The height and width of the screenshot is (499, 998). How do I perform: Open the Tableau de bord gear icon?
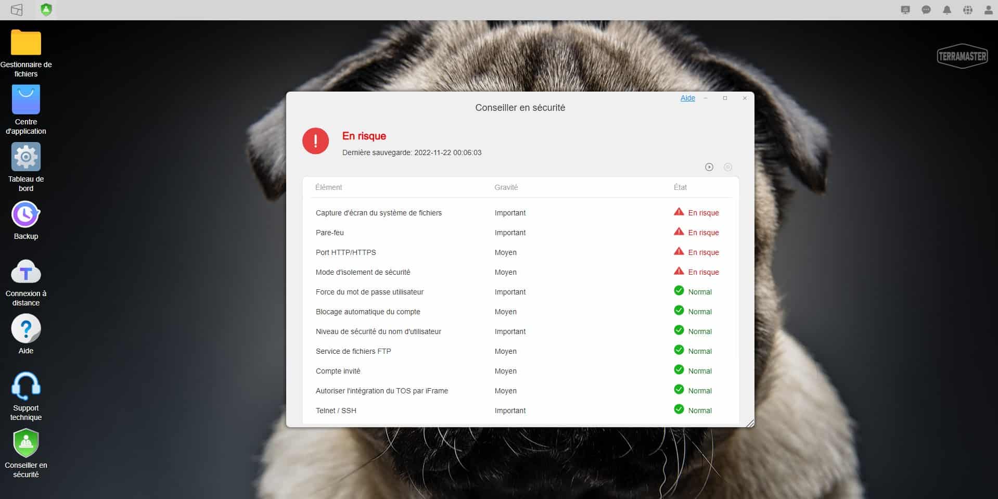tap(26, 157)
